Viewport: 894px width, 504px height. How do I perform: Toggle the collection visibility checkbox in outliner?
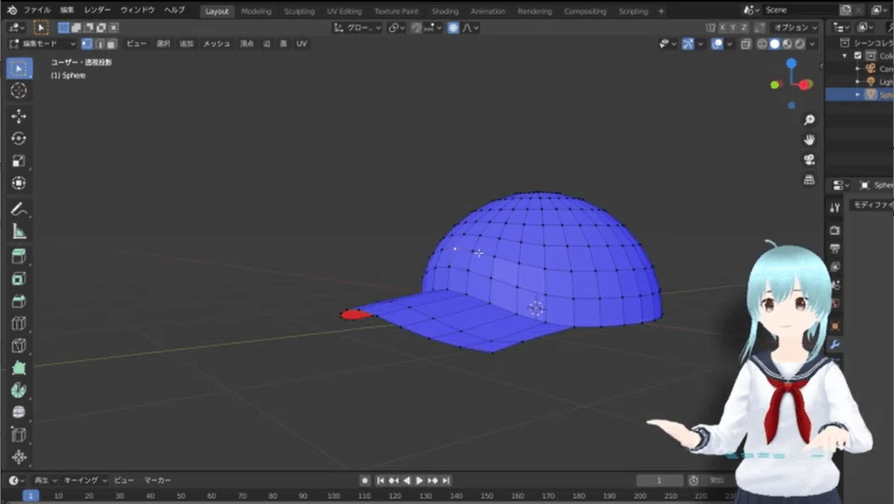[858, 55]
